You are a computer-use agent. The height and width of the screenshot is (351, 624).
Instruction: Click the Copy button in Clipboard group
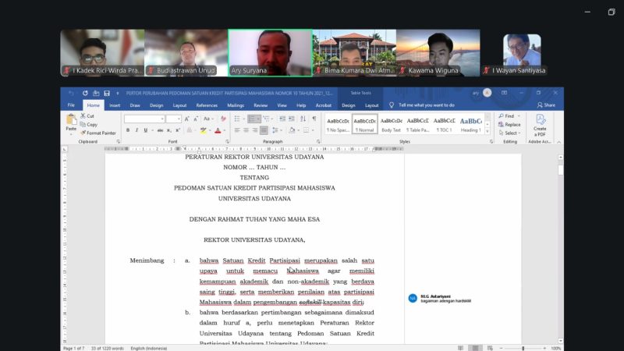[89, 125]
